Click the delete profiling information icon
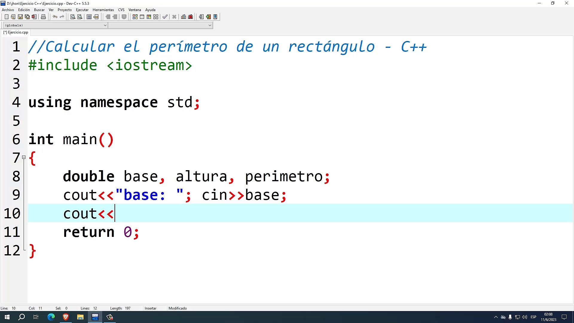 tap(190, 17)
